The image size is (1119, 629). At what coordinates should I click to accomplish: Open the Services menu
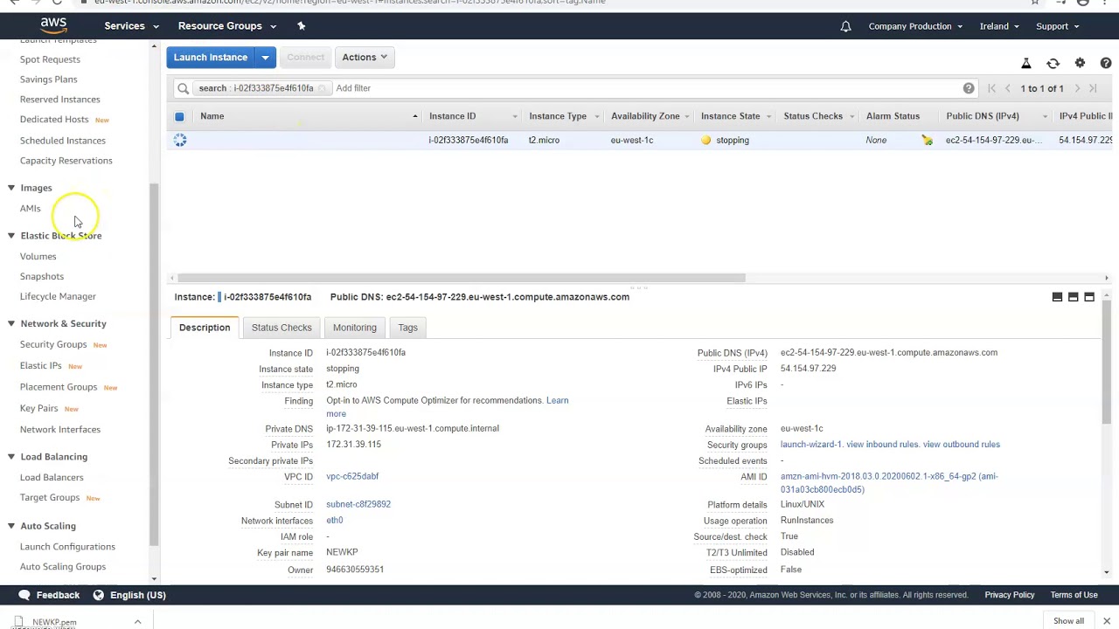tap(130, 26)
